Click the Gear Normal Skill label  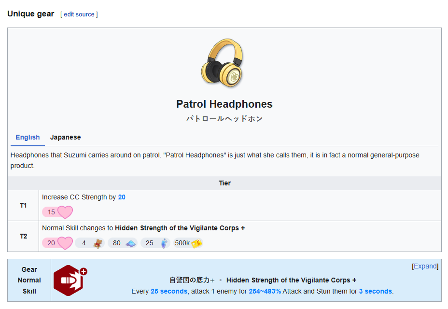tap(29, 281)
